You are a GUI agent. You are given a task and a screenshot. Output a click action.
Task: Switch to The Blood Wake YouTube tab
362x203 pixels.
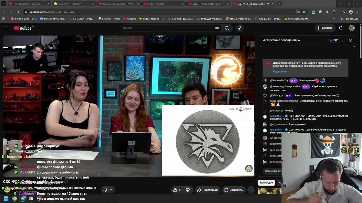(x=29, y=4)
